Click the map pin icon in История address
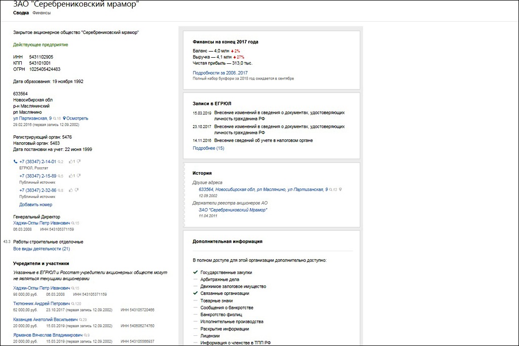The height and width of the screenshot is (346, 519). click(341, 189)
